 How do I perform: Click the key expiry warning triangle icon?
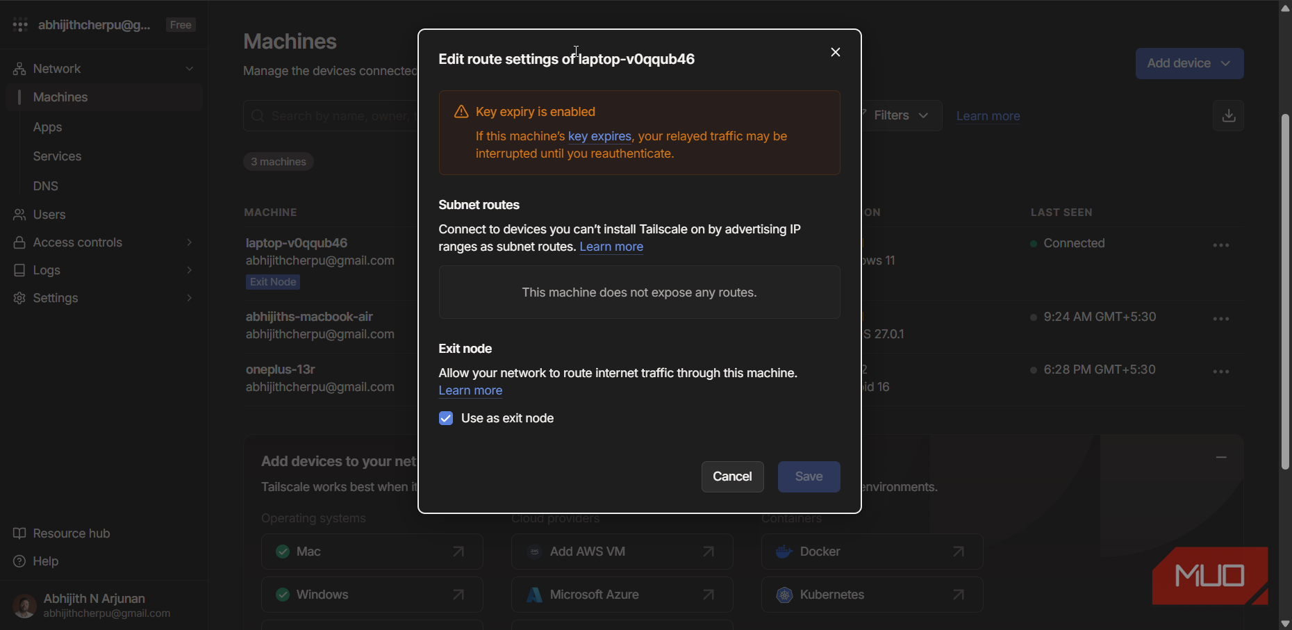coord(461,112)
